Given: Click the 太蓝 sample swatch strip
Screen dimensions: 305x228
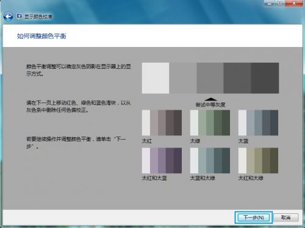Looking at the screenshot, I should pyautogui.click(x=258, y=123).
